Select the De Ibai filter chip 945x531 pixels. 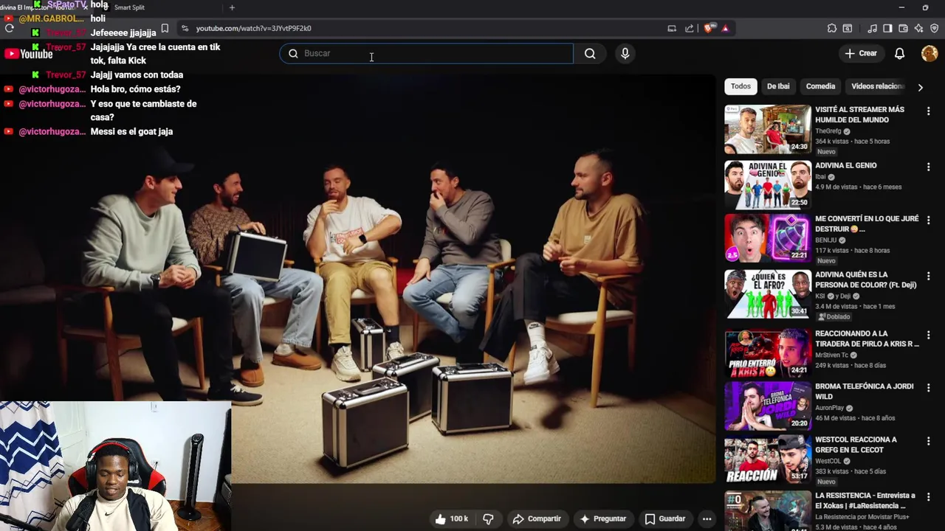[778, 86]
